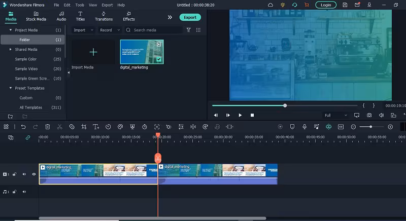Split clip using scissors toolbar icon
This screenshot has width=406, height=221.
(x=59, y=127)
